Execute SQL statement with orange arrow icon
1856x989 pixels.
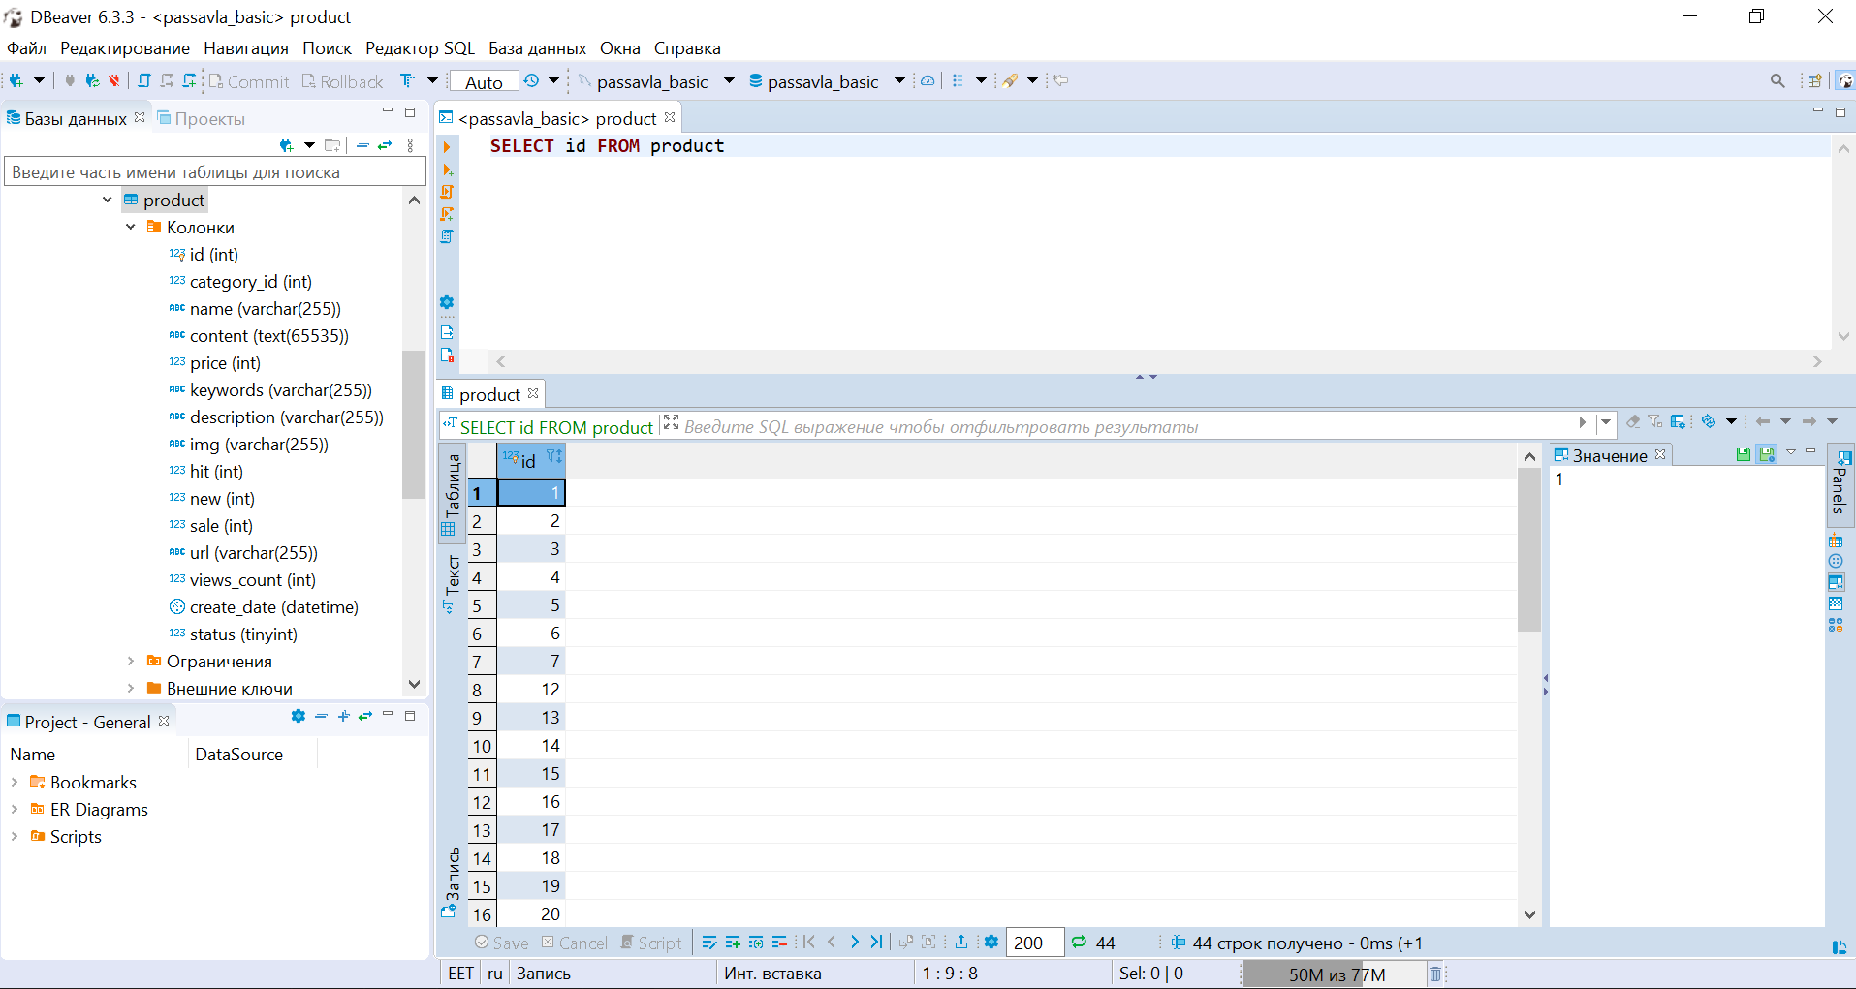coord(447,147)
